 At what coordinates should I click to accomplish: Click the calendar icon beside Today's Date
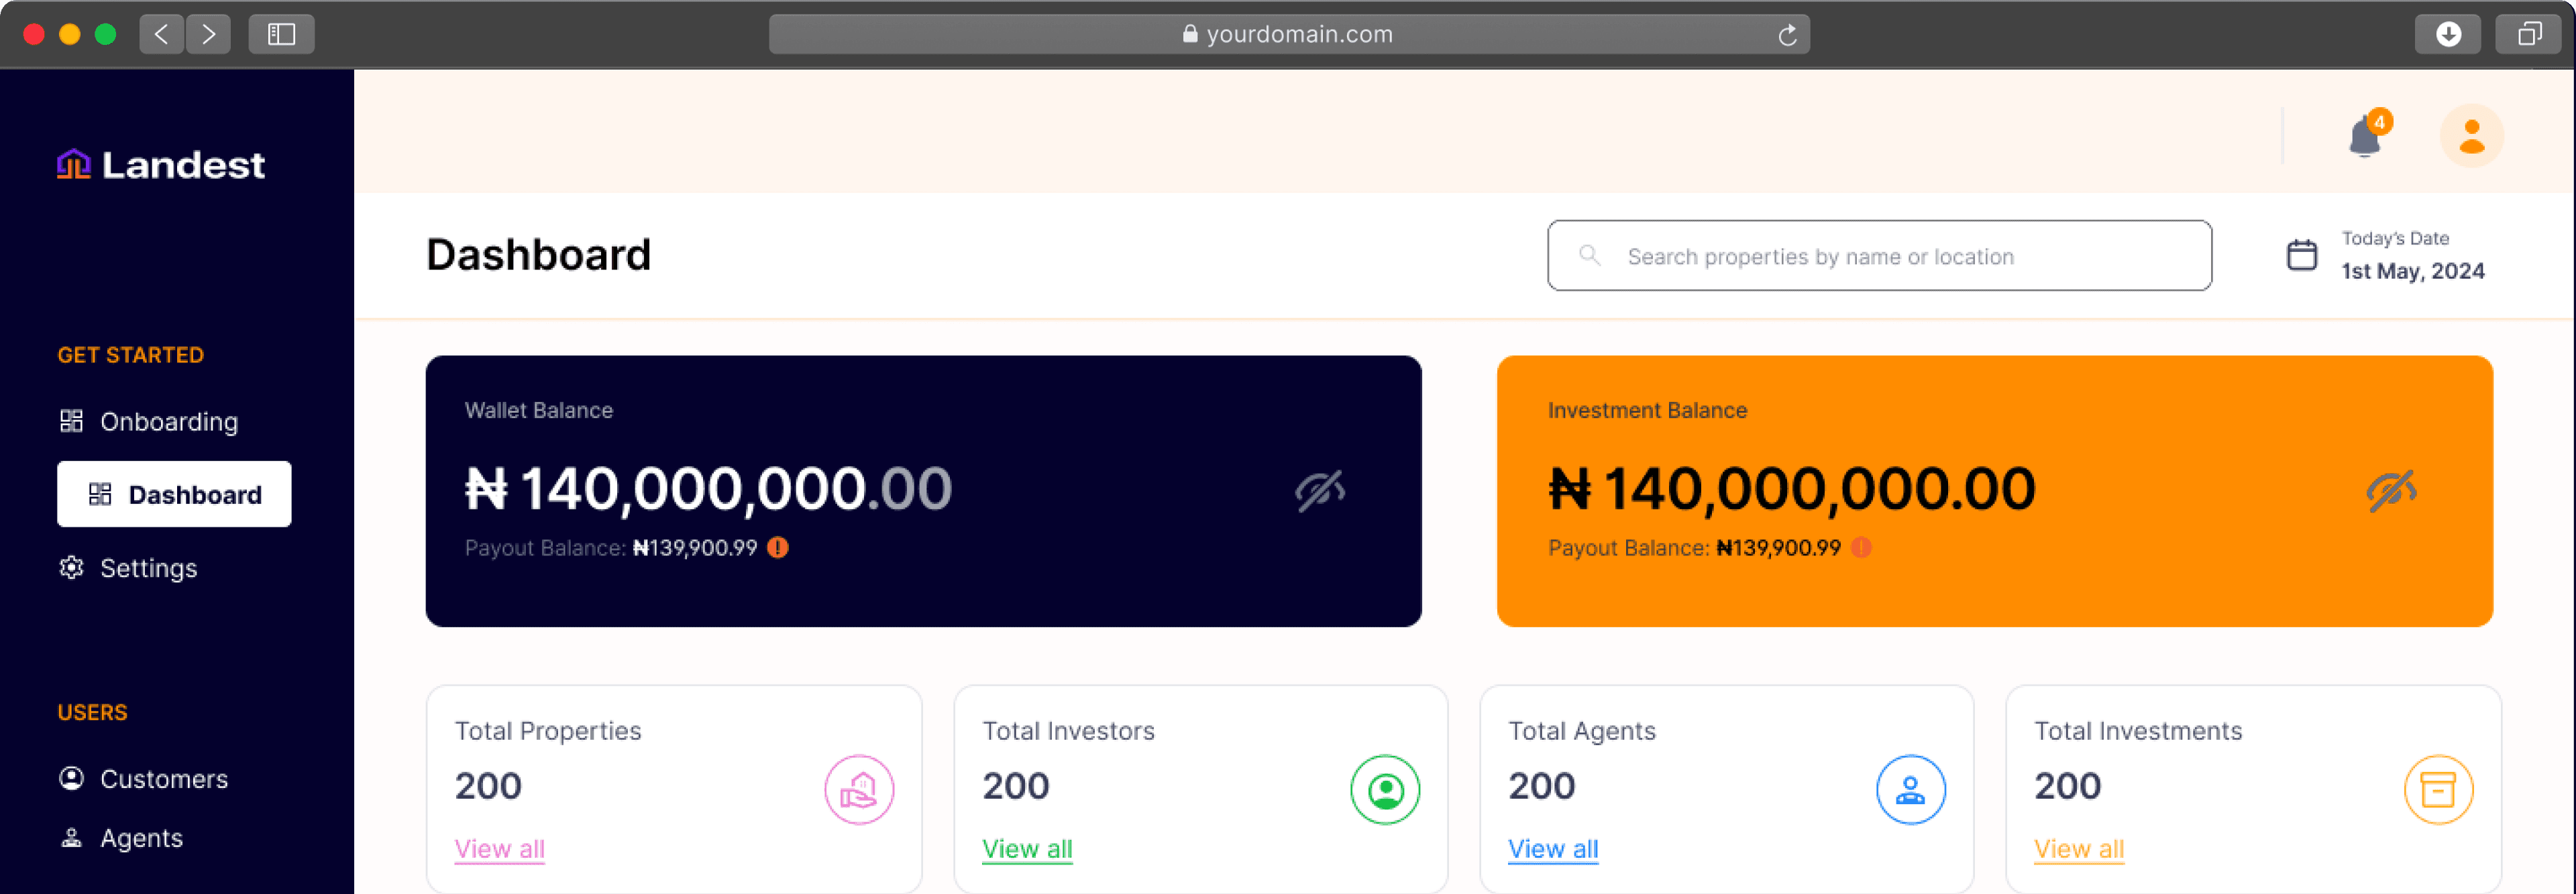pos(2301,256)
